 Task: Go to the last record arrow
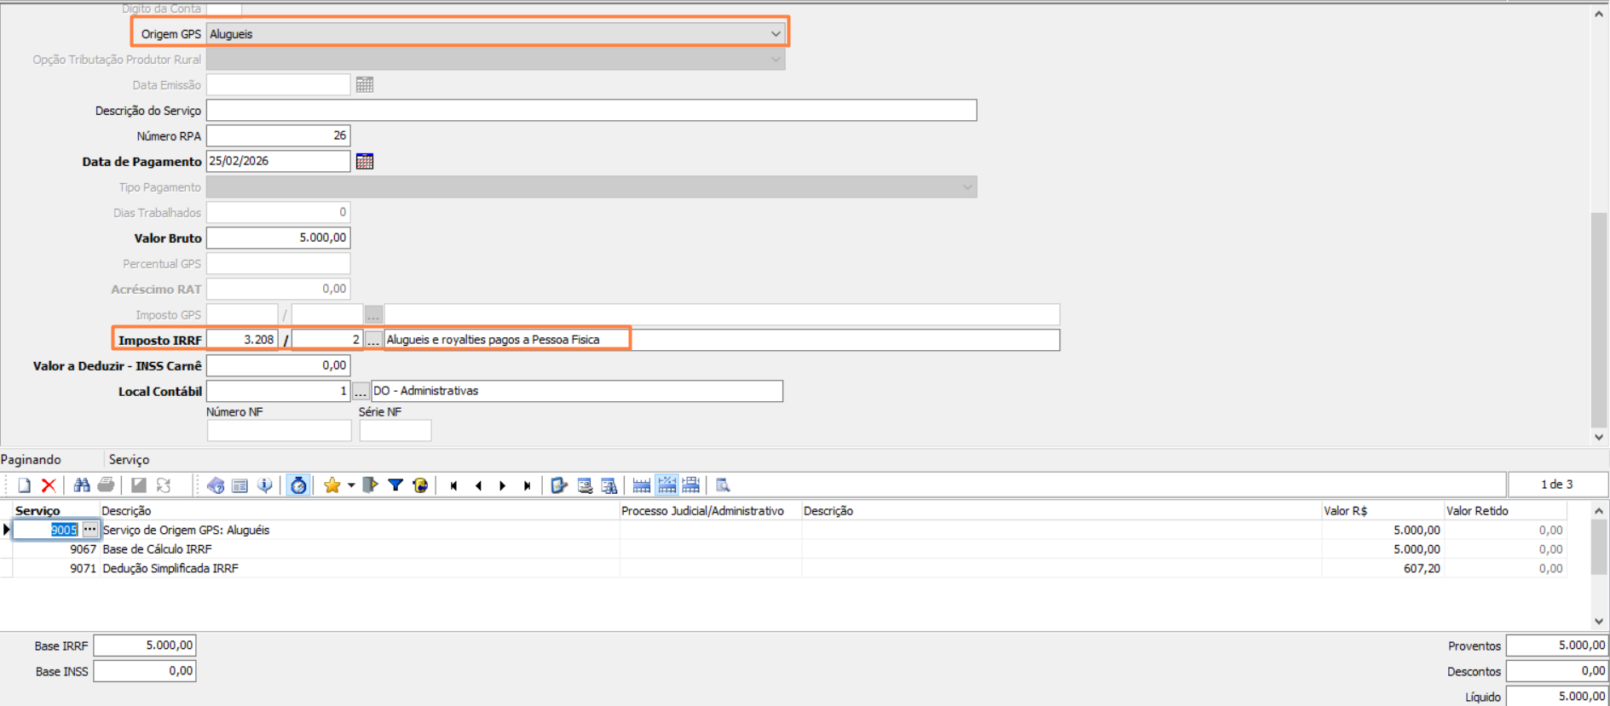(528, 485)
